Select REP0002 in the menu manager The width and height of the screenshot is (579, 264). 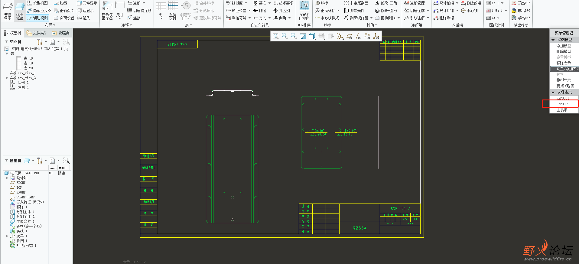pyautogui.click(x=562, y=104)
